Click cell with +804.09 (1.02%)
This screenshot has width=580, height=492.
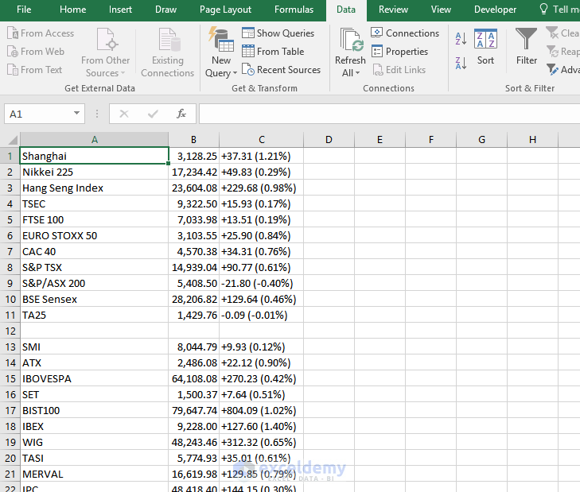[262, 410]
